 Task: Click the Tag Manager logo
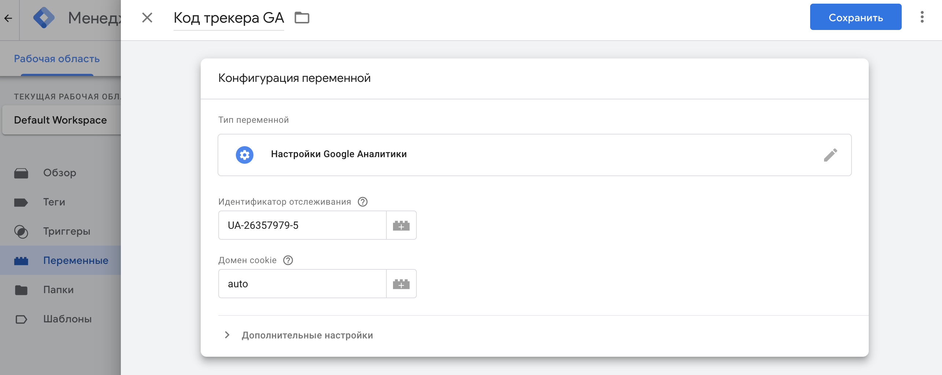tap(44, 18)
